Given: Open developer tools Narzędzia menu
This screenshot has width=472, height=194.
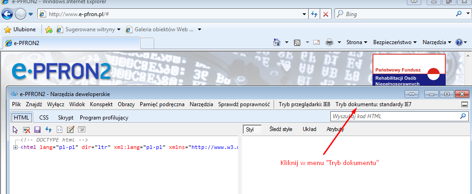Looking at the screenshot, I should (x=201, y=104).
